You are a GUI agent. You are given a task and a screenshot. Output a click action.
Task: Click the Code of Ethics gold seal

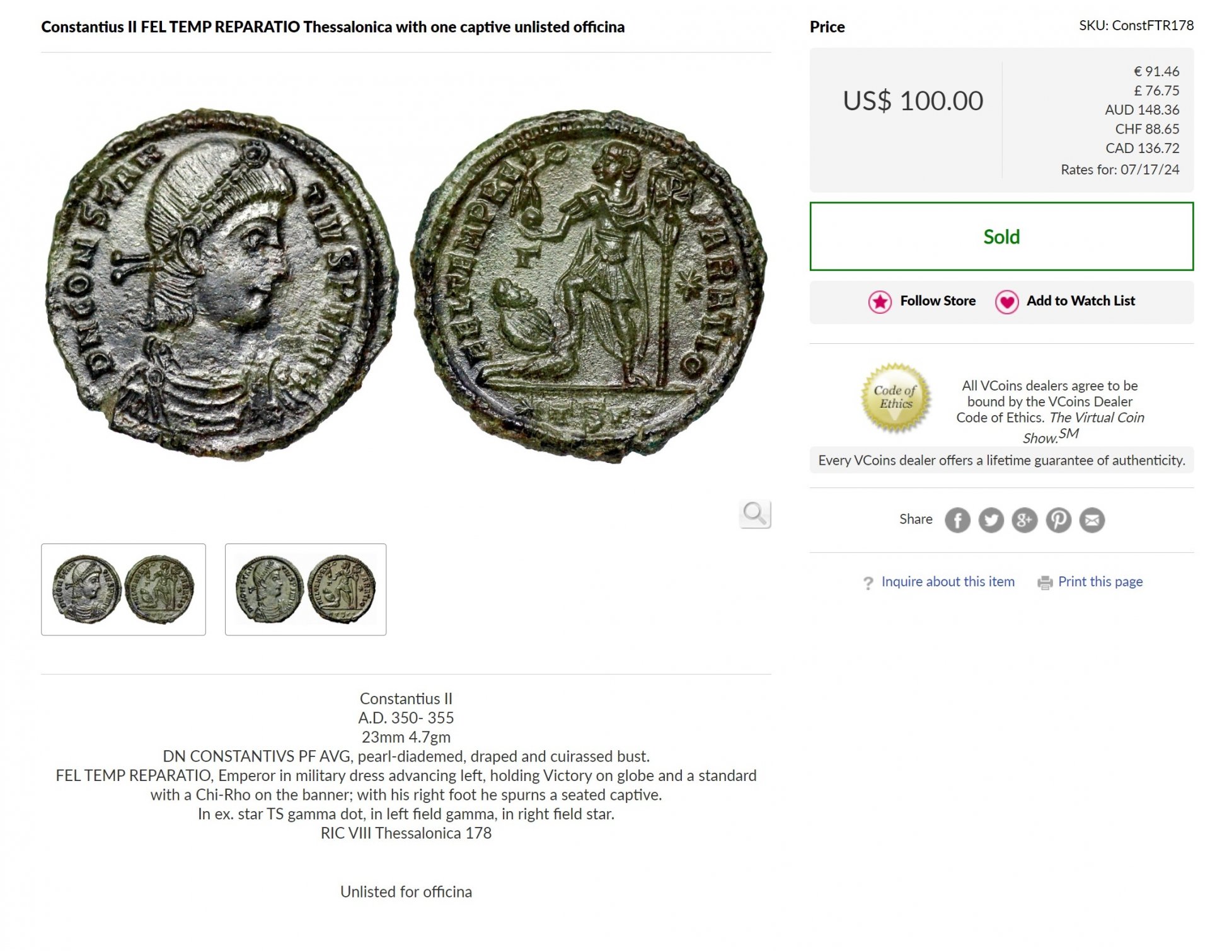(896, 398)
